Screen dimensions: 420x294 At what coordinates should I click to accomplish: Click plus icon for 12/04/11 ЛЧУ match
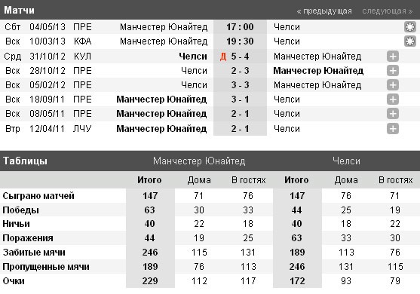(x=393, y=129)
